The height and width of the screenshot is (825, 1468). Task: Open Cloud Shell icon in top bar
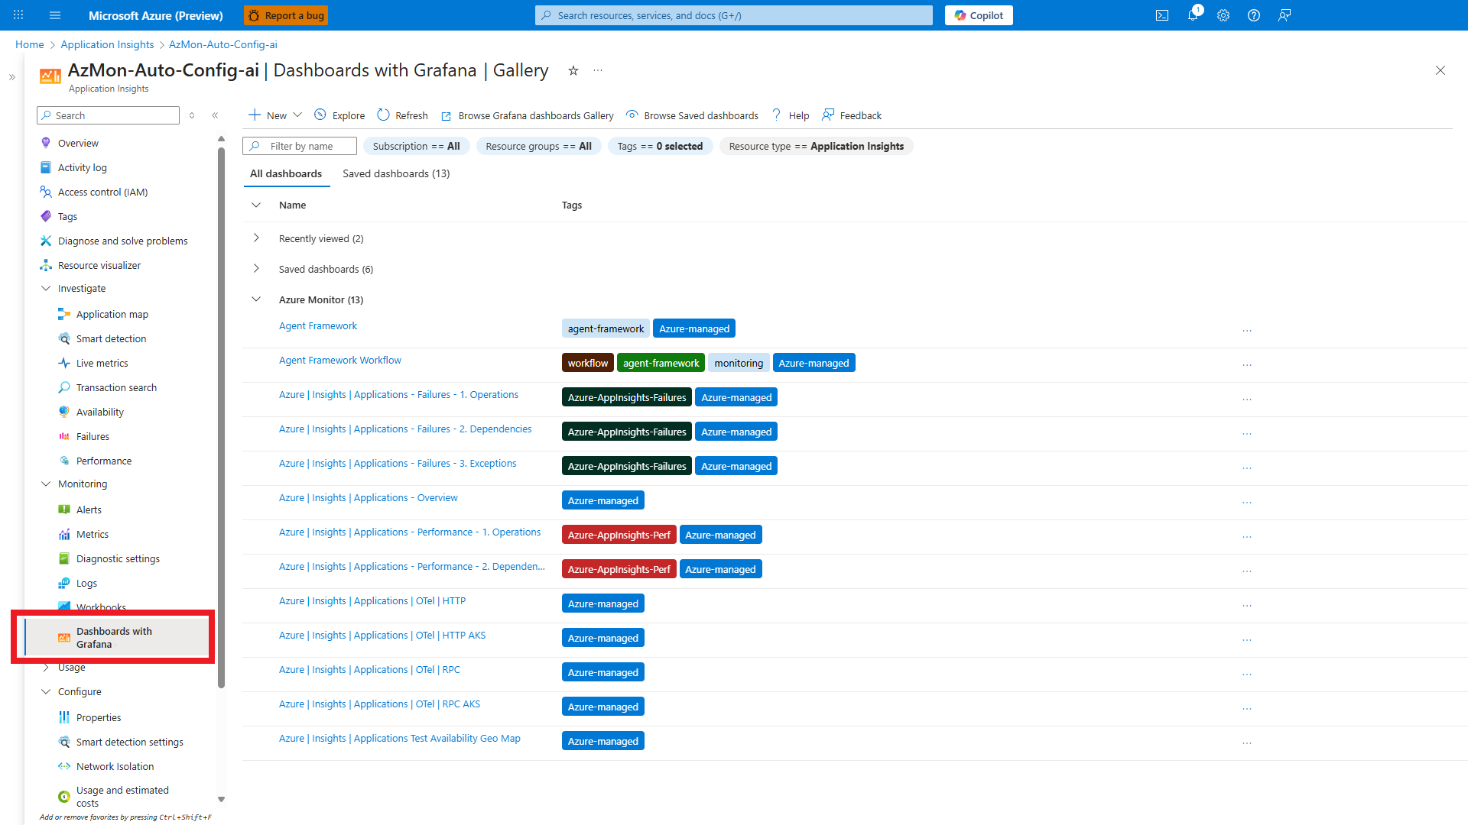click(x=1161, y=15)
